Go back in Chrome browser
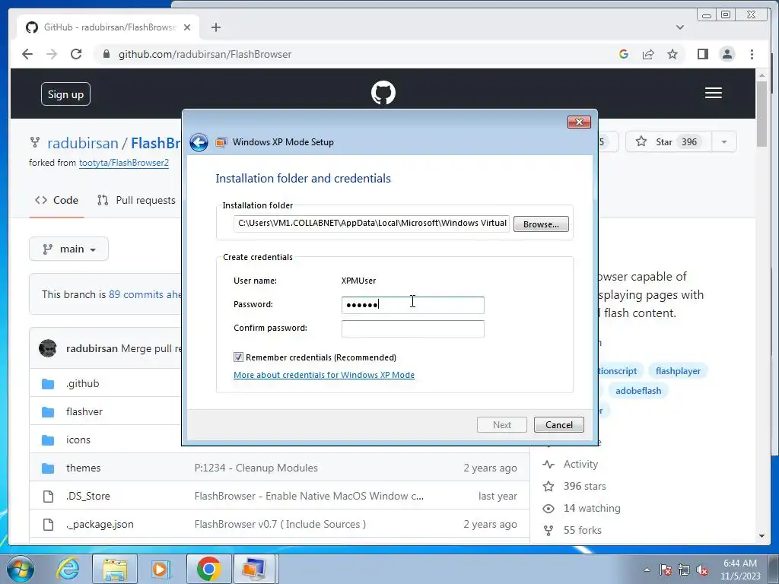779x584 pixels. pos(27,54)
